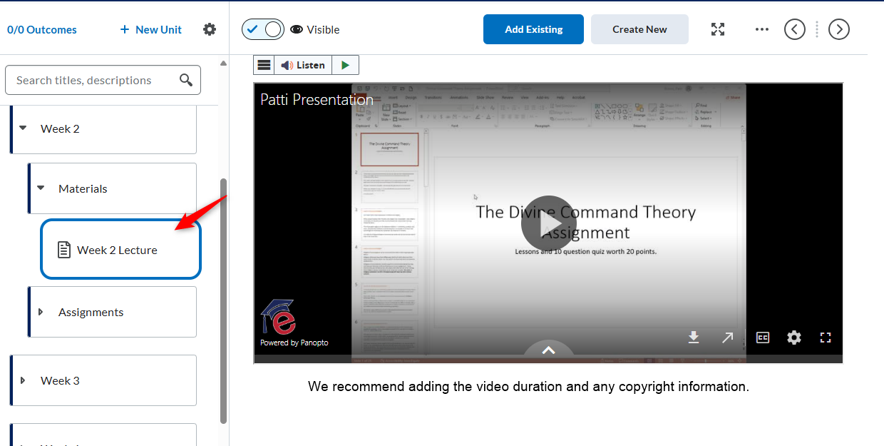This screenshot has width=884, height=446.
Task: Click the sidebar vertical scrollbar thumb
Action: tap(223, 300)
